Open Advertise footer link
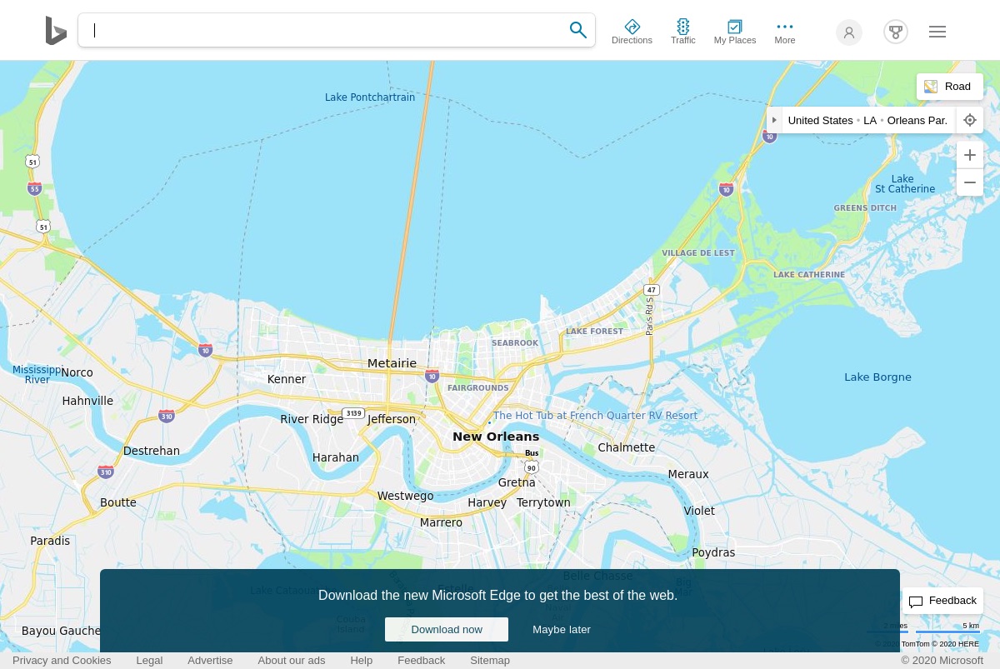This screenshot has height=669, width=1000. tap(210, 660)
